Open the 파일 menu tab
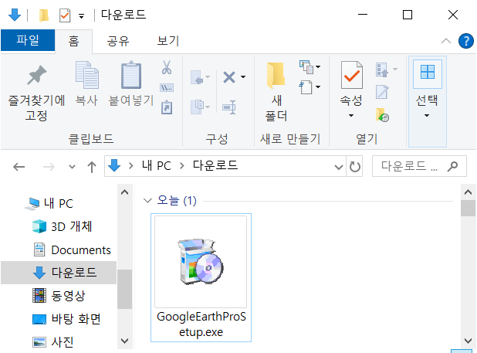Screen dimensions: 477x353 click(x=28, y=40)
